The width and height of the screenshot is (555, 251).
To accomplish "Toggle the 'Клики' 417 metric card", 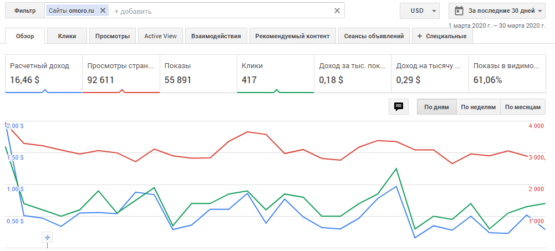I will [276, 74].
